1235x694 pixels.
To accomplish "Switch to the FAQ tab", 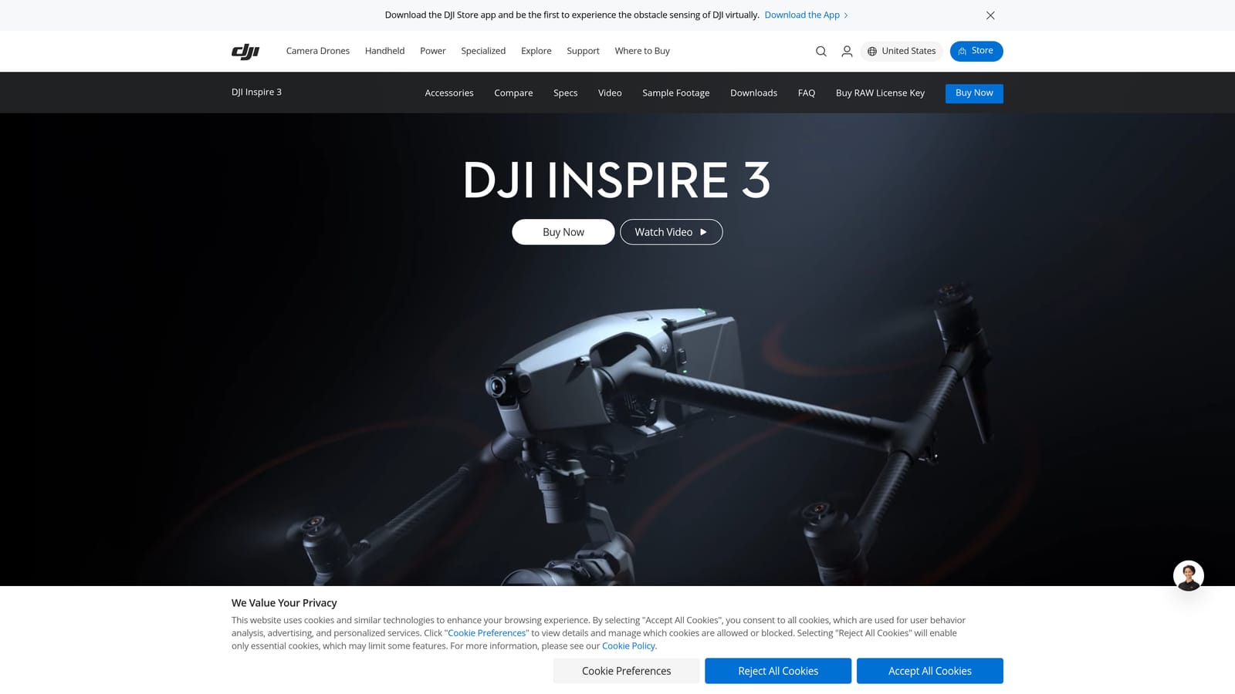I will pos(807,93).
